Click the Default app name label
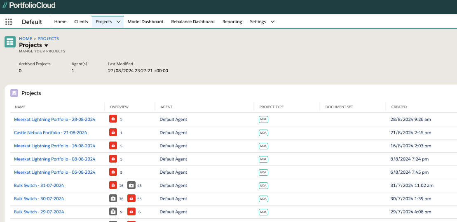The image size is (457, 222). click(32, 22)
